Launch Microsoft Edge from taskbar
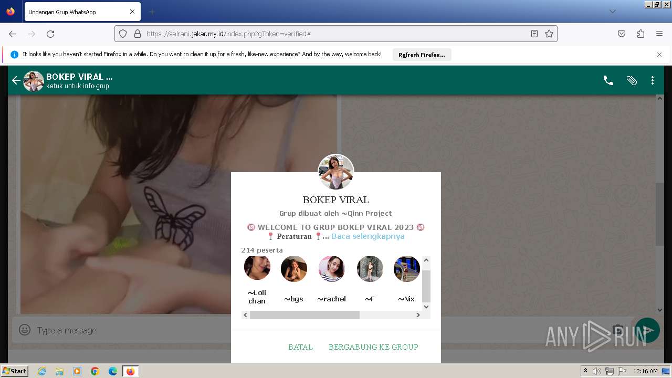 click(x=113, y=371)
